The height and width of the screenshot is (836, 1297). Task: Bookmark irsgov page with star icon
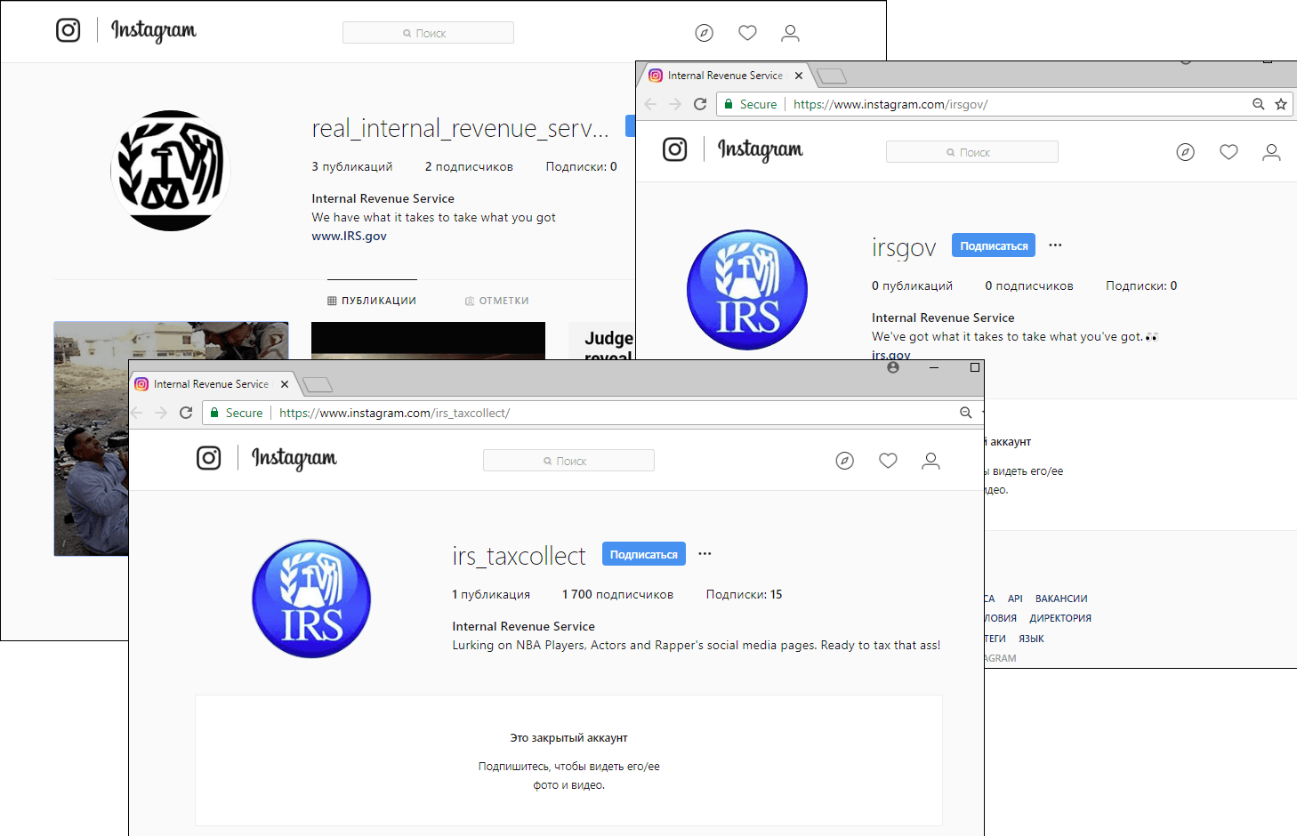click(x=1281, y=104)
